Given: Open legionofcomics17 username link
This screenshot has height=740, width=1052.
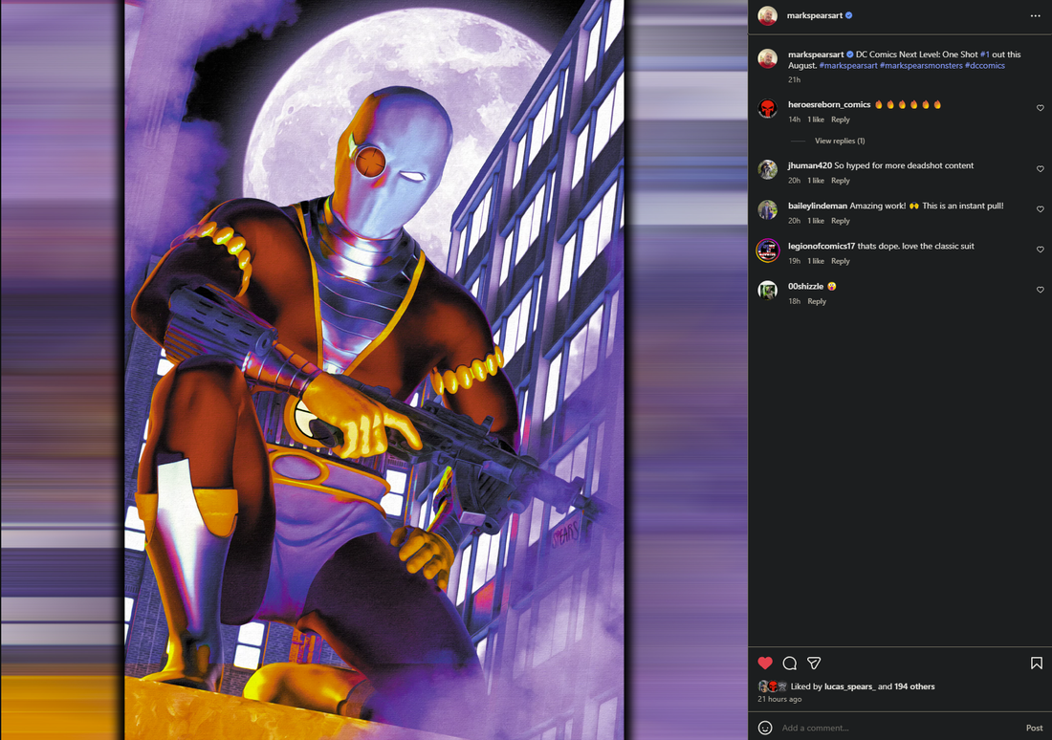Looking at the screenshot, I should tap(822, 247).
